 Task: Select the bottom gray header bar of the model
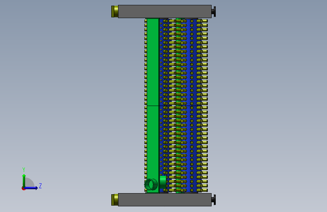click(165, 200)
